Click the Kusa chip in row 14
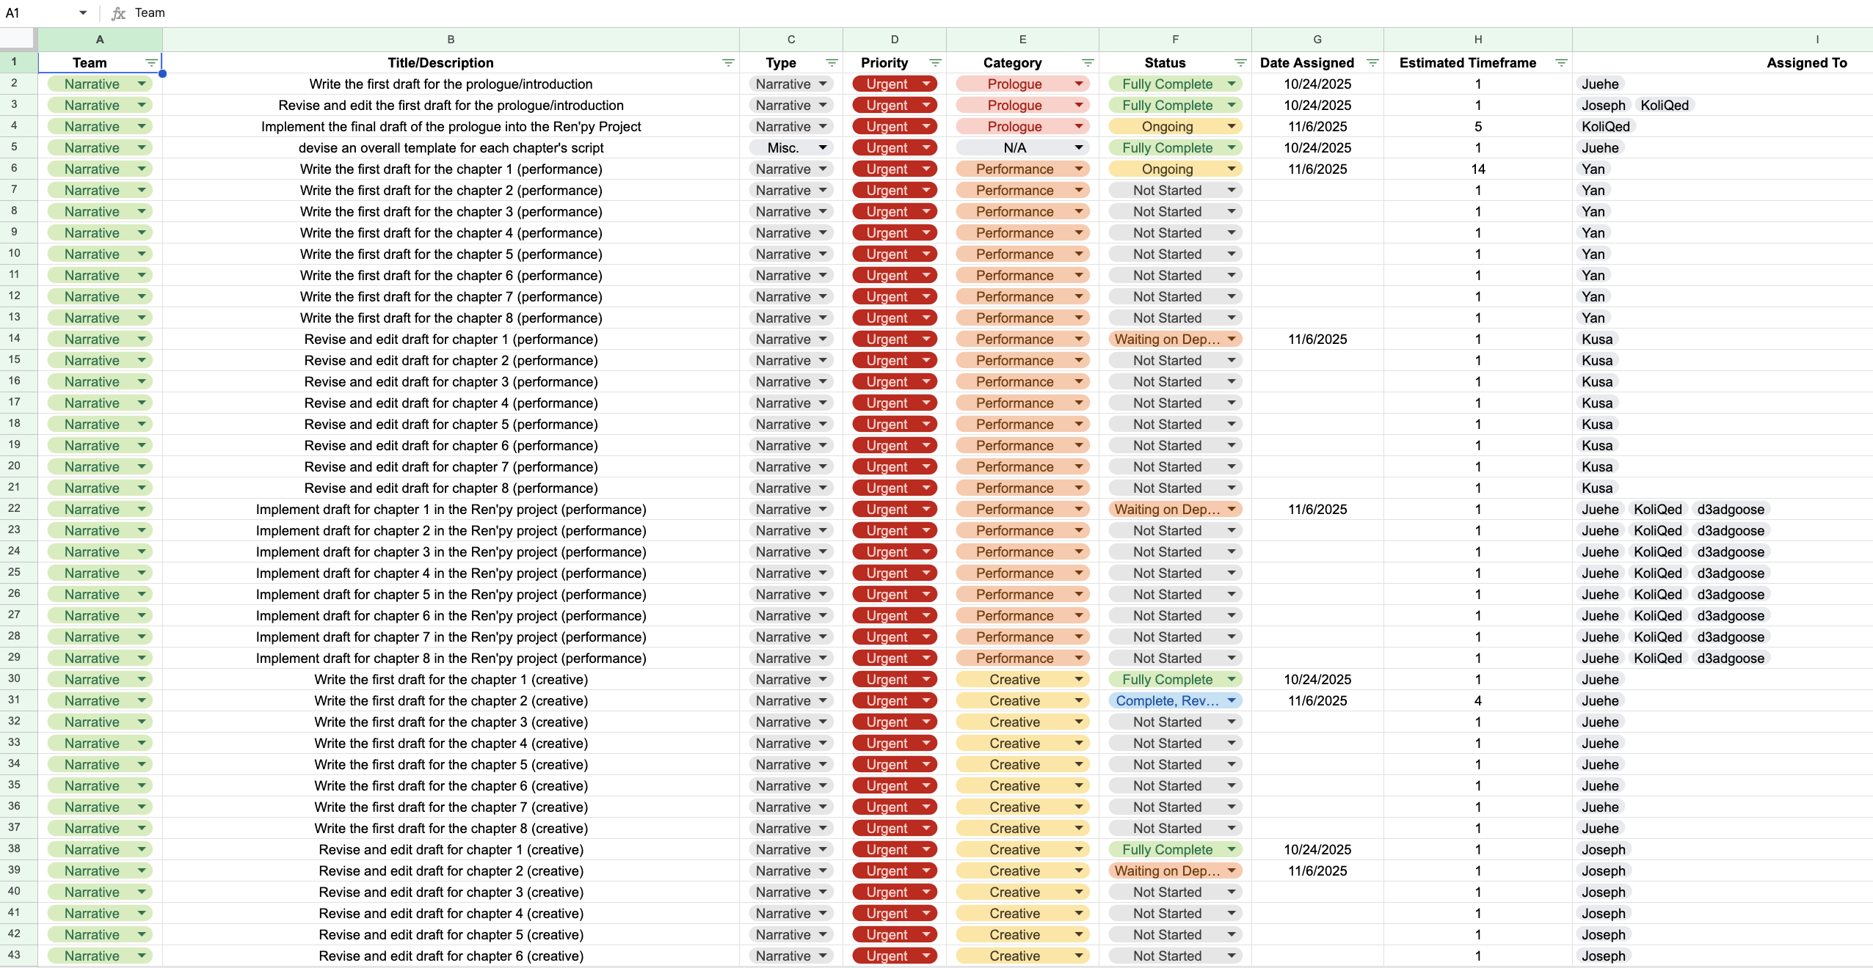Screen dimensions: 1873x968 click(1597, 340)
